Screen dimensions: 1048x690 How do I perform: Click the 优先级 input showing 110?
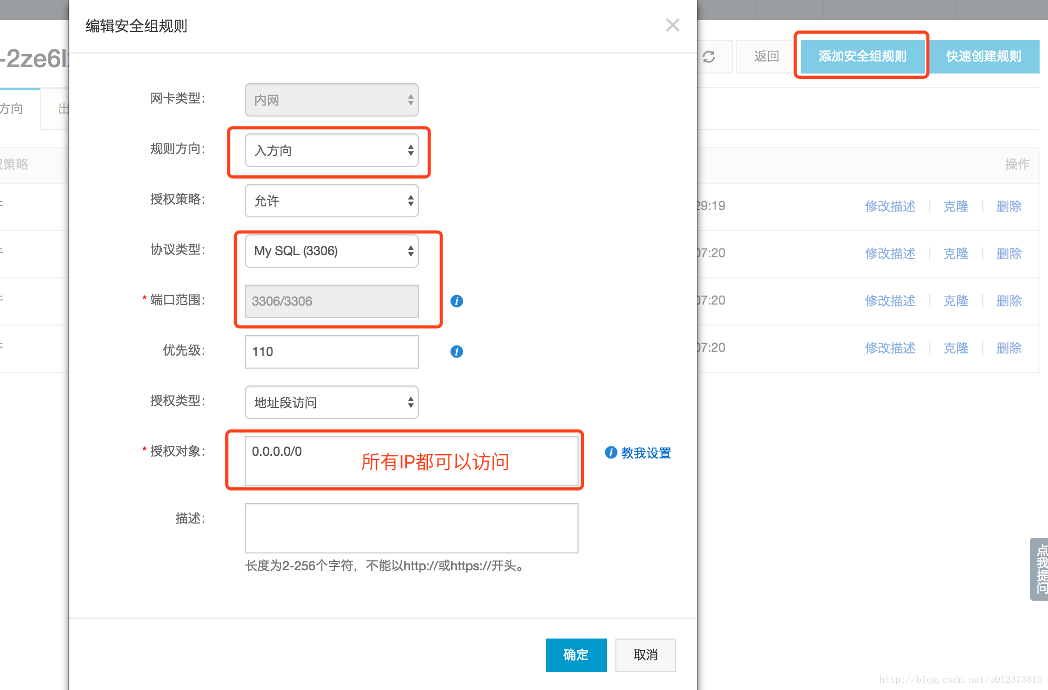(x=332, y=352)
